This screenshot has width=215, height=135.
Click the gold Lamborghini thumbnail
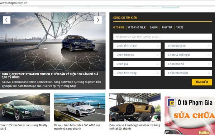[x=135, y=107]
